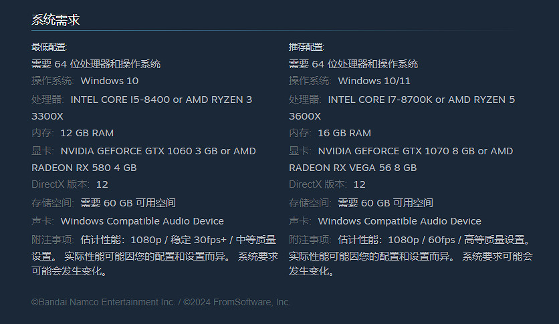Click RADEON RX VEGA 56 8 GB text
This screenshot has width=559, height=324.
coord(352,168)
